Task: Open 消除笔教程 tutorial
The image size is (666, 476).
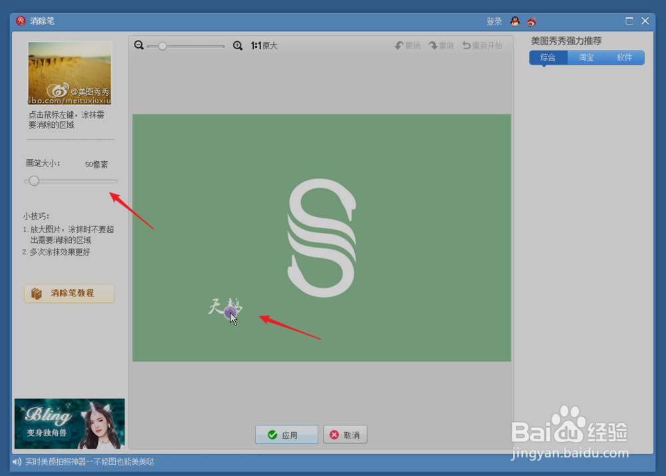Action: tap(69, 294)
